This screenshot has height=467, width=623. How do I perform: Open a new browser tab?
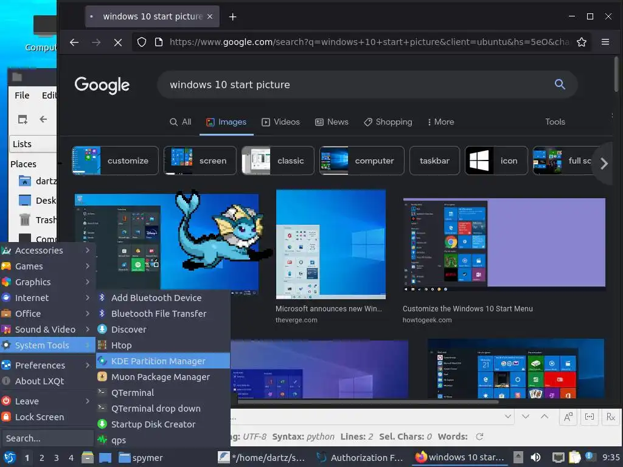[x=233, y=16]
